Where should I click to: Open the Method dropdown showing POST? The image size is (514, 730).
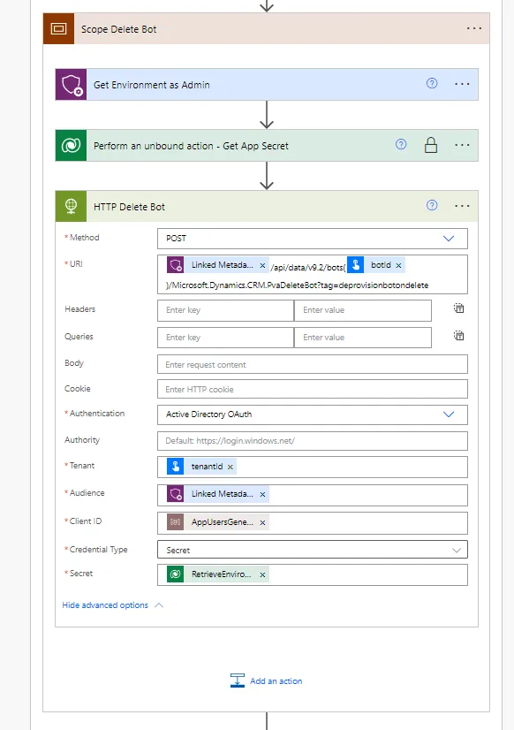pos(313,239)
